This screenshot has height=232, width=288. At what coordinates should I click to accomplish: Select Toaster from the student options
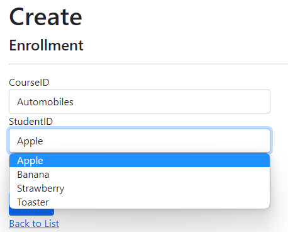coord(140,202)
